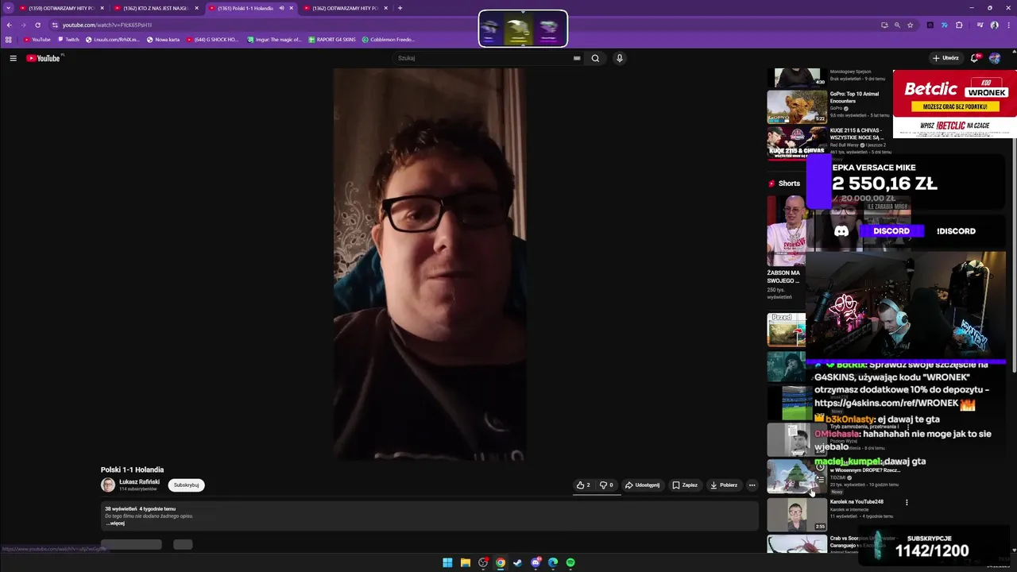Click the YouTube logo to go home
The height and width of the screenshot is (572, 1017).
(x=43, y=58)
